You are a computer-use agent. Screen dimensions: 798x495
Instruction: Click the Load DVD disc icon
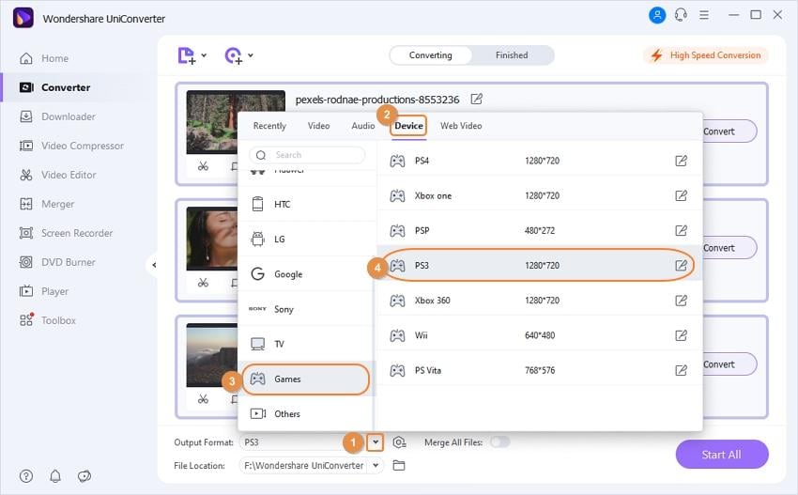[233, 55]
